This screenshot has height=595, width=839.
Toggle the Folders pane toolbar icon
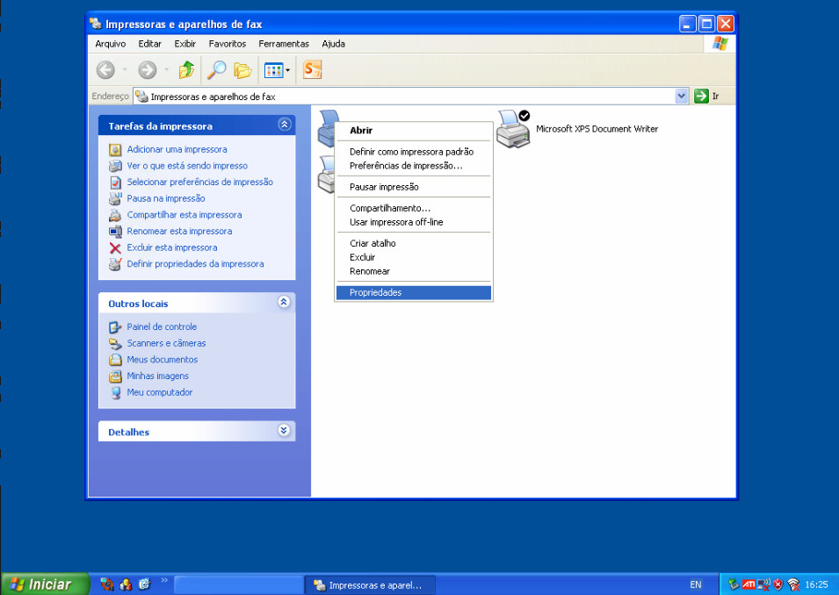point(242,70)
